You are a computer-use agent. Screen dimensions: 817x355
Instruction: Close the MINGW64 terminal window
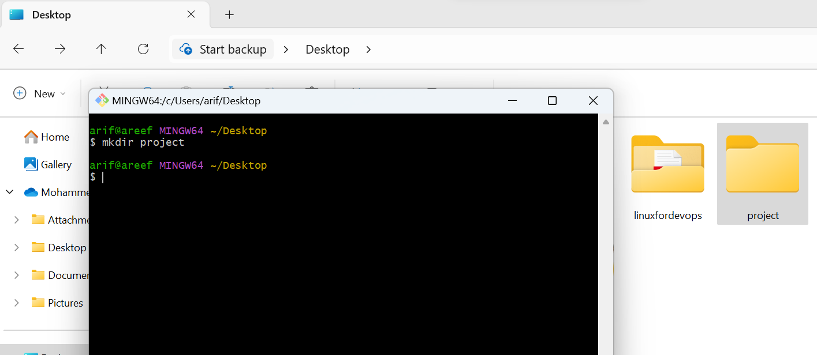point(593,101)
